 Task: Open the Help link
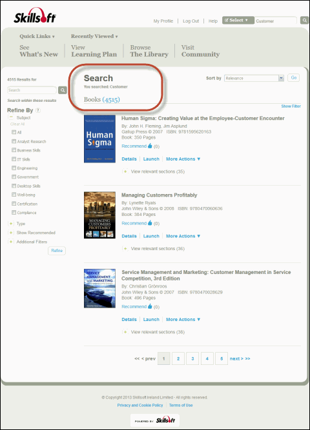[x=212, y=21]
